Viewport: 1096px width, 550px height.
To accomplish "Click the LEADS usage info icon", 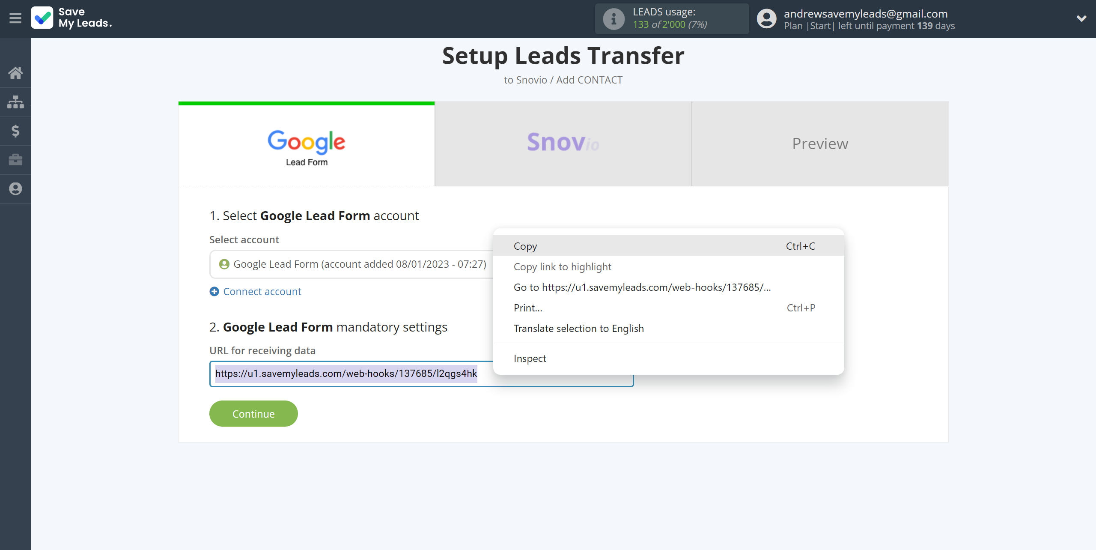I will [x=614, y=19].
